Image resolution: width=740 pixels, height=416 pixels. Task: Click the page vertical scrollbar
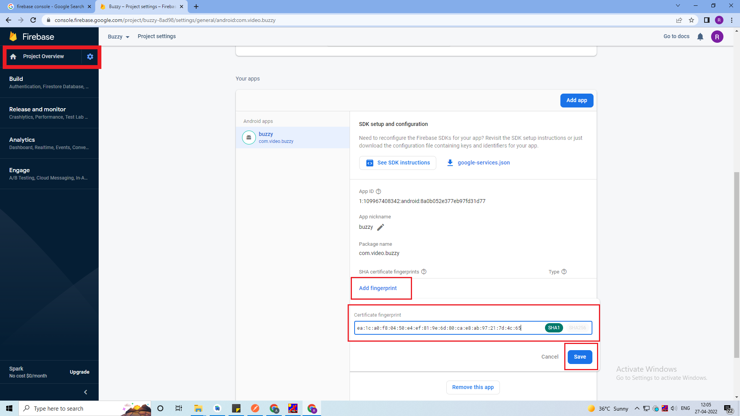(737, 265)
